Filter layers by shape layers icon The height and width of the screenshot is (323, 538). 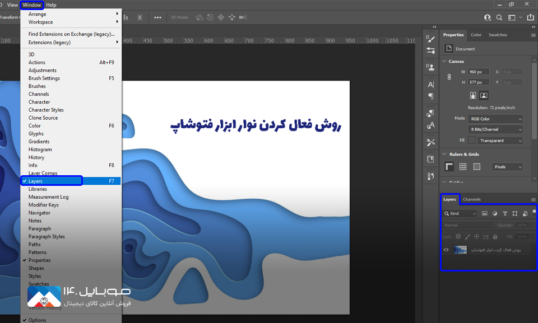[x=515, y=213]
